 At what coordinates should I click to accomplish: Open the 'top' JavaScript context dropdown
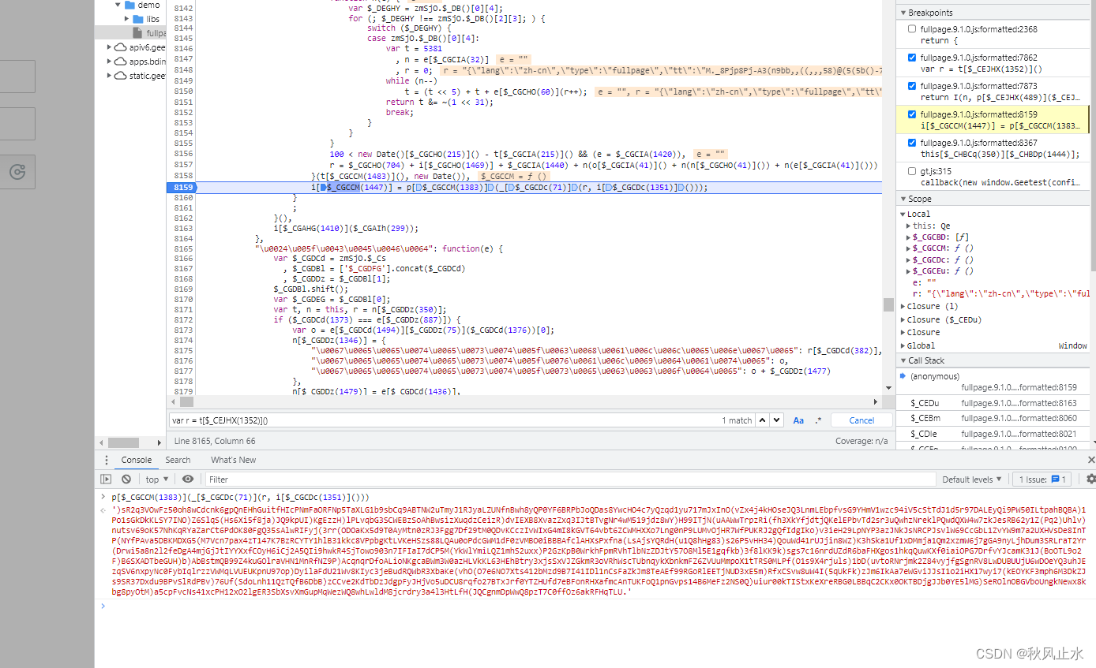157,479
